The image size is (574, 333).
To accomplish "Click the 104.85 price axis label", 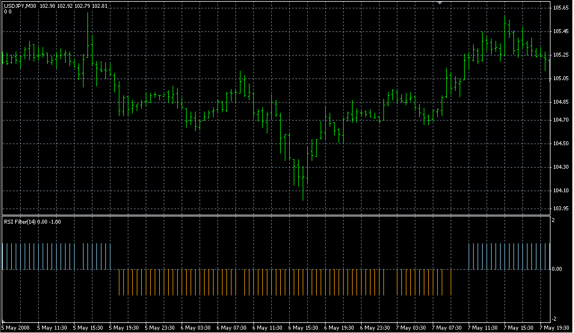I will click(x=561, y=101).
